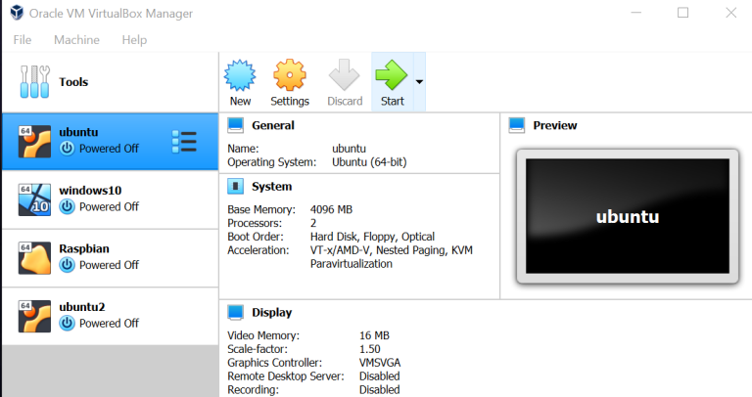Screen dimensions: 752x397
Task: Click the ubuntu preview thumbnail
Action: (x=627, y=216)
